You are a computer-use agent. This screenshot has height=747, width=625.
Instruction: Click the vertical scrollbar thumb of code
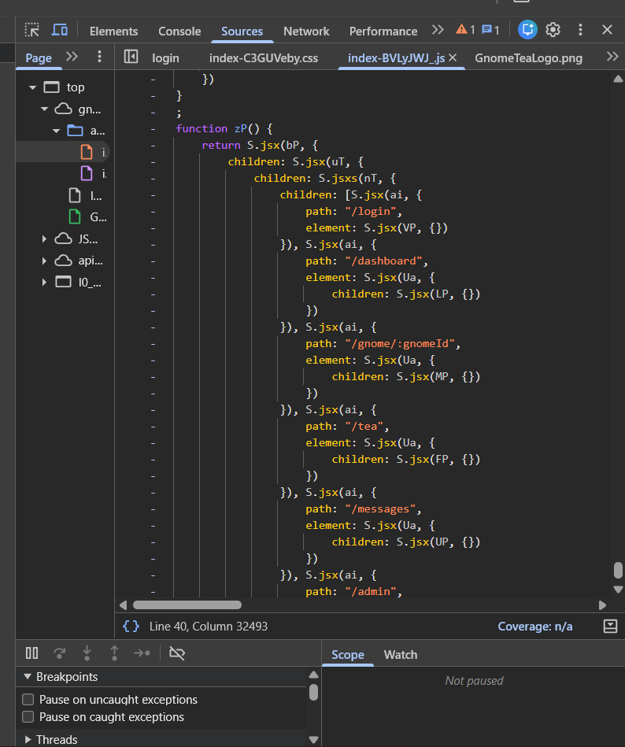point(618,570)
